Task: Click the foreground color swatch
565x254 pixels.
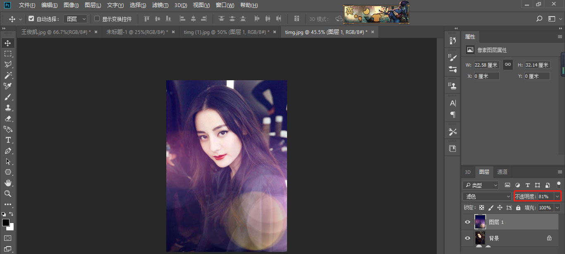Action: 6,223
